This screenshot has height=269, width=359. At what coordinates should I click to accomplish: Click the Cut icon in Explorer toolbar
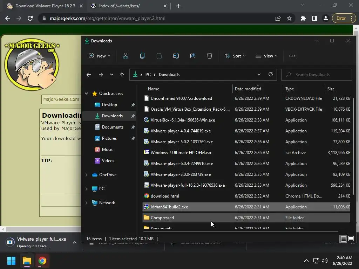[x=125, y=56]
